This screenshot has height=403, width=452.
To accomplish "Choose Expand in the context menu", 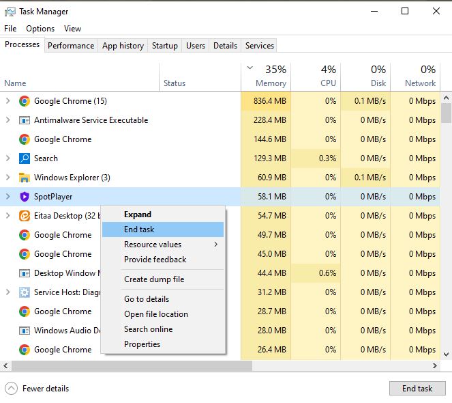I will tap(163, 214).
